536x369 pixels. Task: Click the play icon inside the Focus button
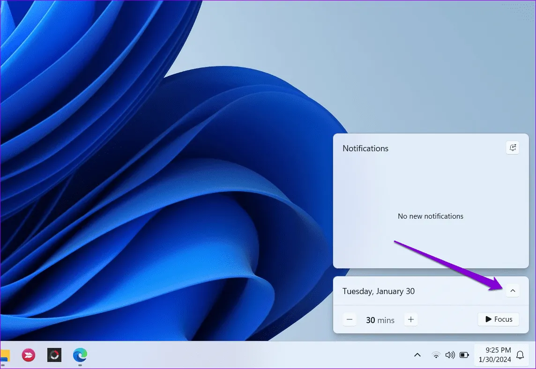coord(489,319)
